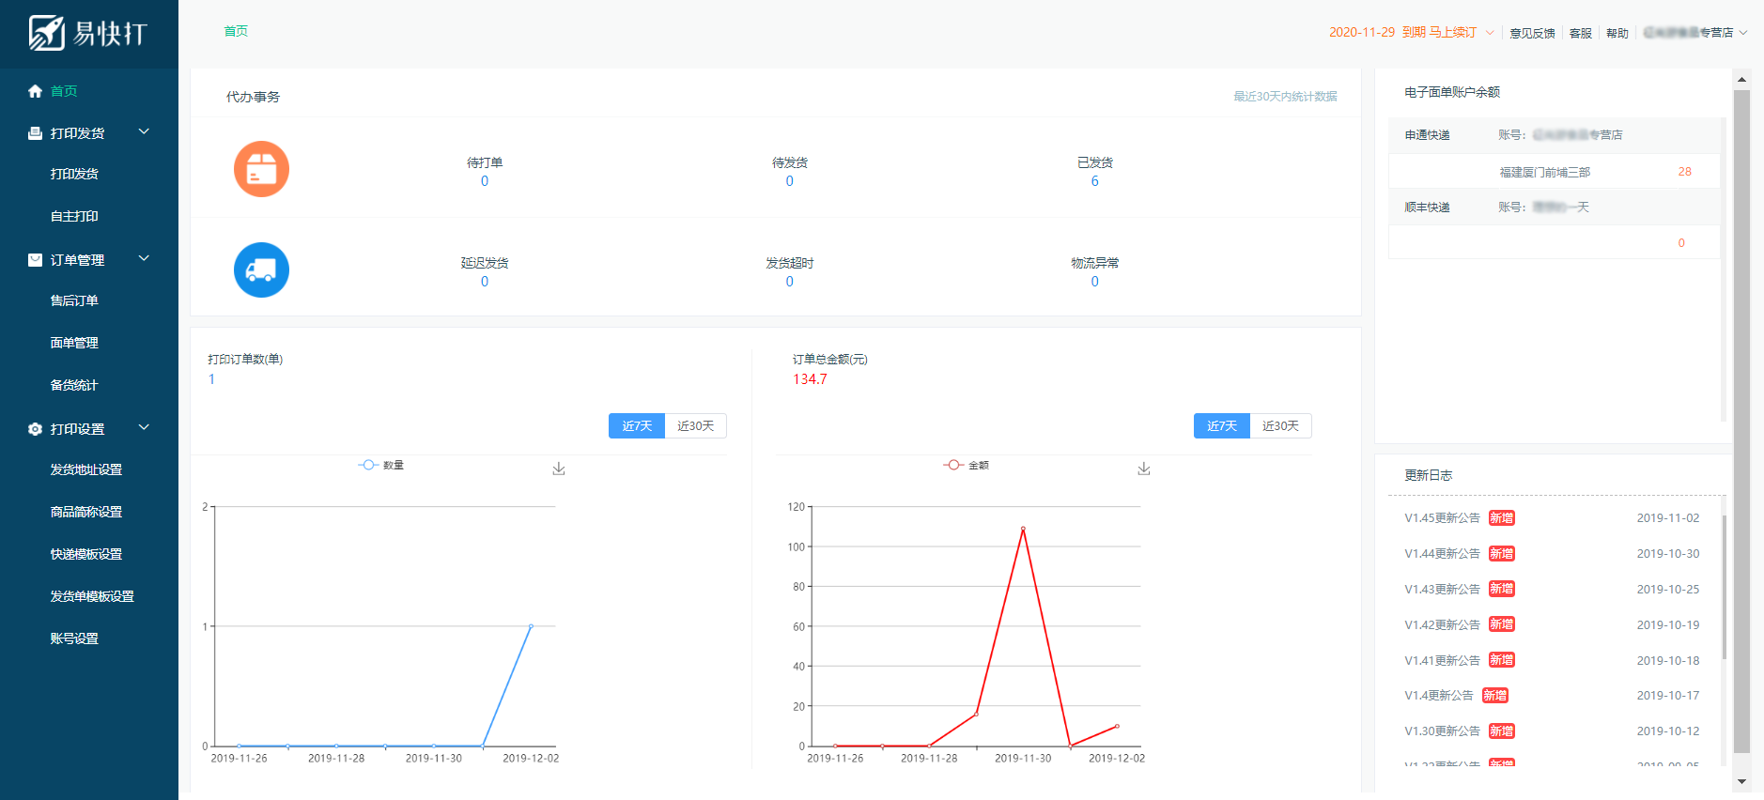Screen dimensions: 1764x800
Task: Click the 顺丰快递 account row
Action: click(x=1555, y=208)
